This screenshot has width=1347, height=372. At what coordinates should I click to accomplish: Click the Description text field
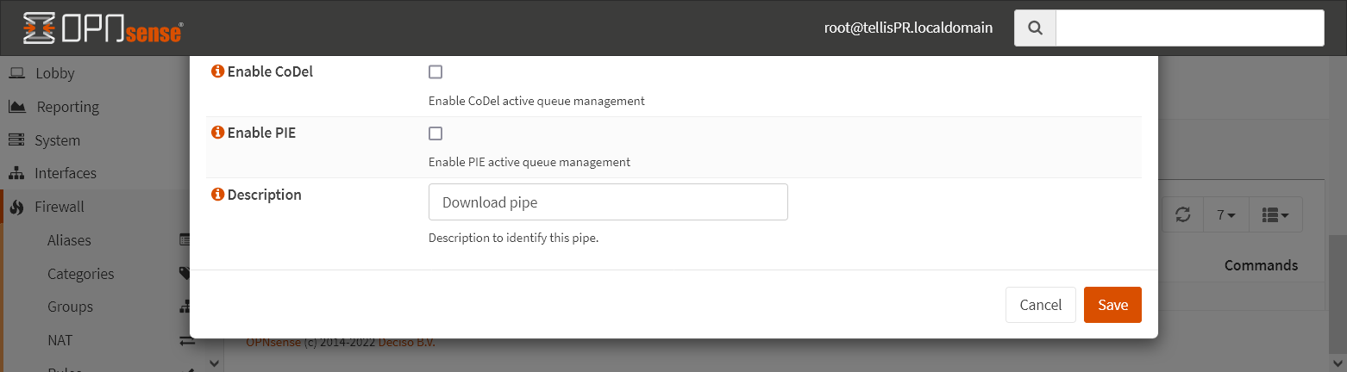[608, 202]
